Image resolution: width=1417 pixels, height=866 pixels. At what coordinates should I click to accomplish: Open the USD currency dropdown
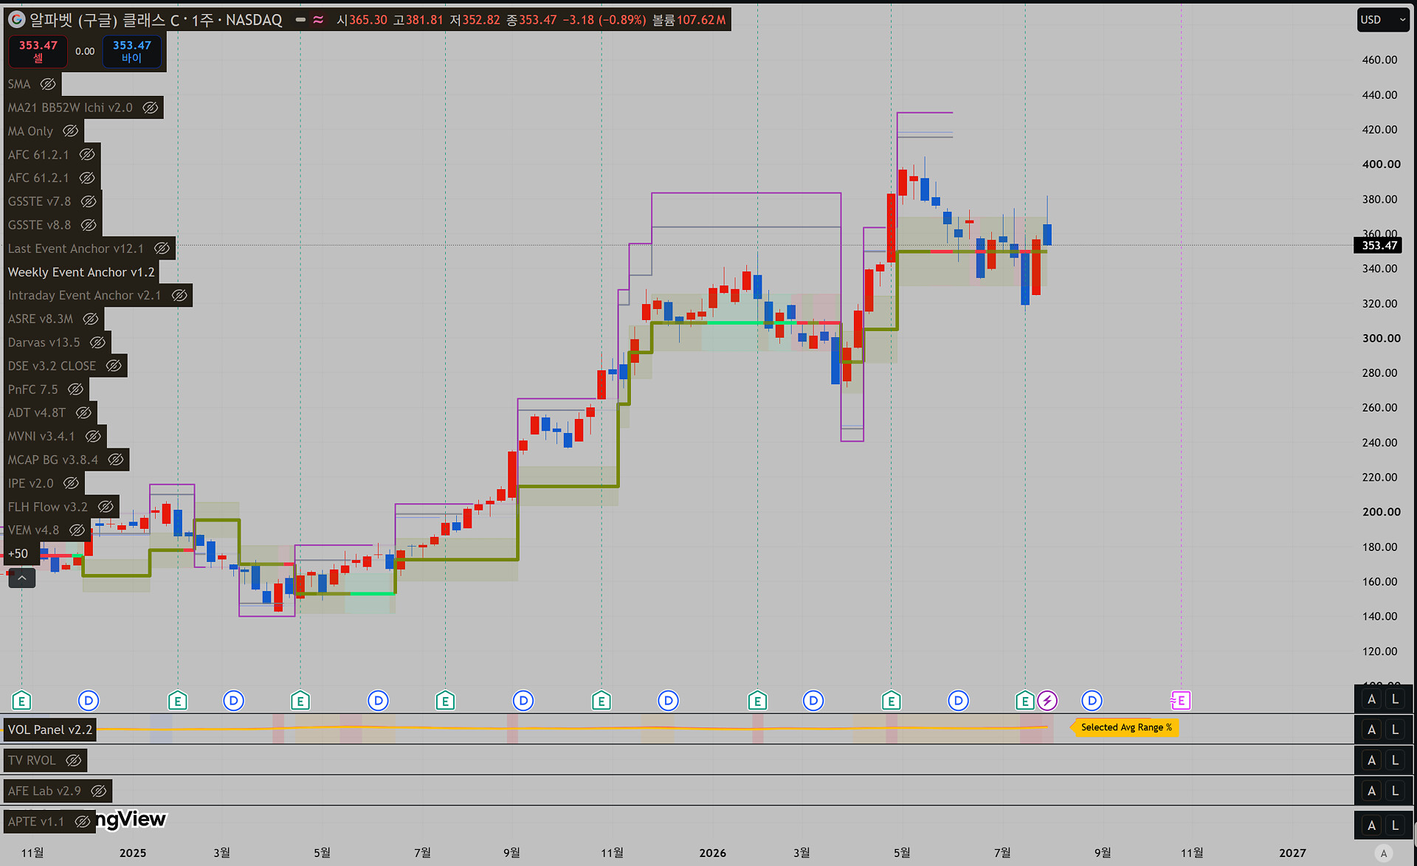click(1383, 20)
